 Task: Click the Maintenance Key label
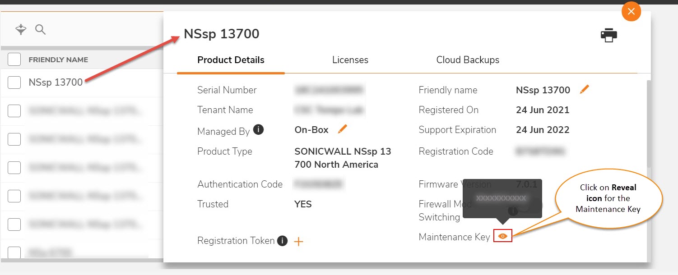pyautogui.click(x=454, y=237)
